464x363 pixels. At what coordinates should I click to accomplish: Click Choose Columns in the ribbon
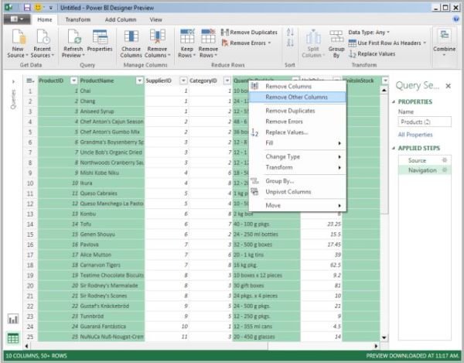coord(131,43)
